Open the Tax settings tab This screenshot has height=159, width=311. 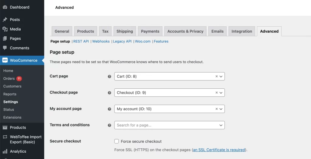[x=105, y=31]
